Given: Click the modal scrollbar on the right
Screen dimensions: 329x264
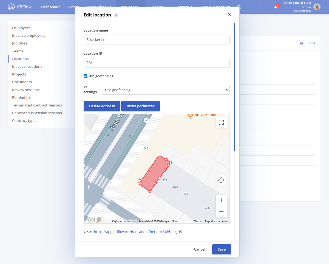Looking at the screenshot, I should pos(234,88).
